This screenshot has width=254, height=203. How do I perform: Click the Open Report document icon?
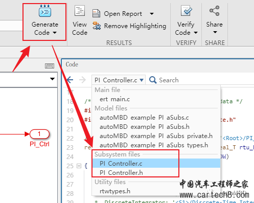(96, 13)
